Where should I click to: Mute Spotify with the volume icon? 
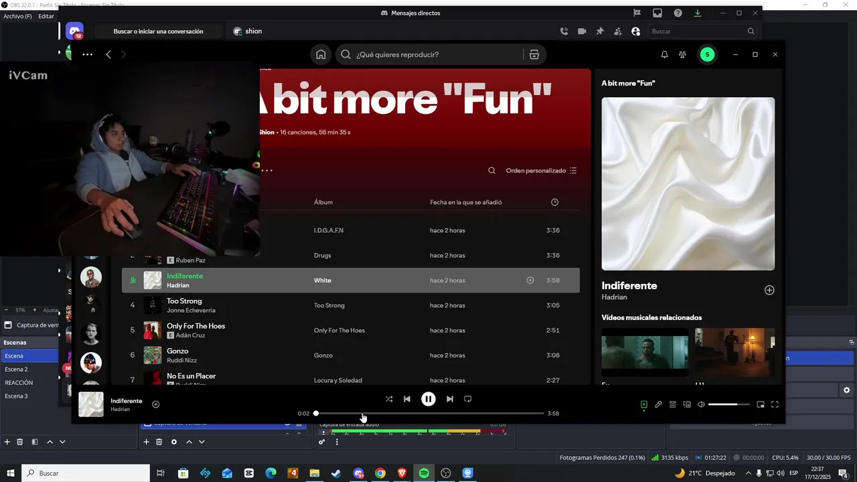701,404
